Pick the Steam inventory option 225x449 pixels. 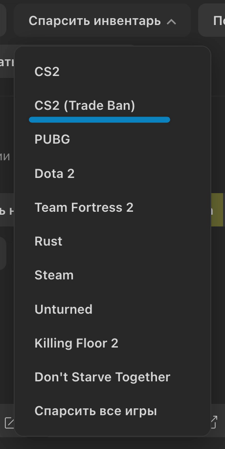pyautogui.click(x=112, y=275)
